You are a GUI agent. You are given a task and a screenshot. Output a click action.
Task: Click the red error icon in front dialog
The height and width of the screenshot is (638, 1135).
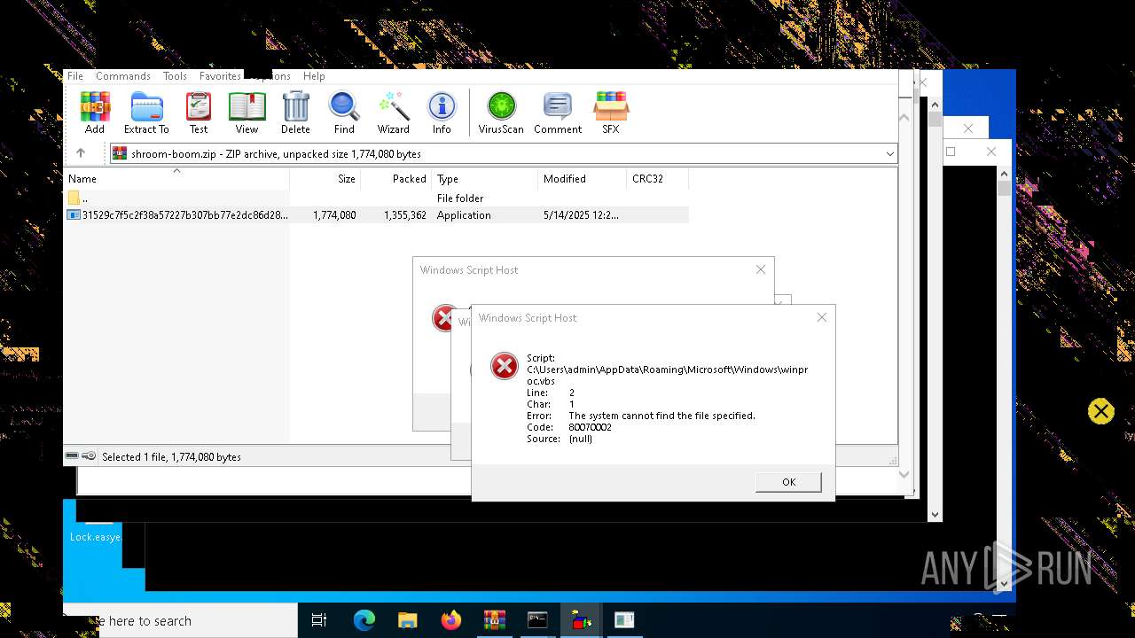tap(505, 365)
